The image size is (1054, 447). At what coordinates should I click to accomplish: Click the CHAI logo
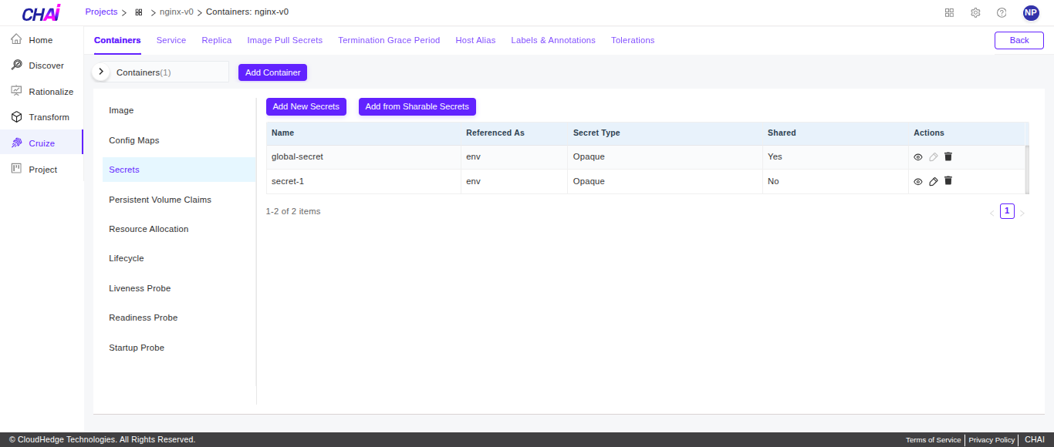point(41,12)
